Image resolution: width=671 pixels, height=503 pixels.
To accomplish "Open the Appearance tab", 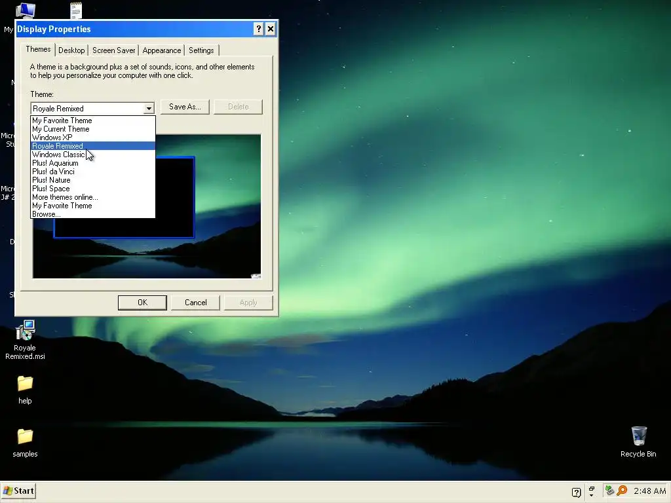I will (x=162, y=50).
